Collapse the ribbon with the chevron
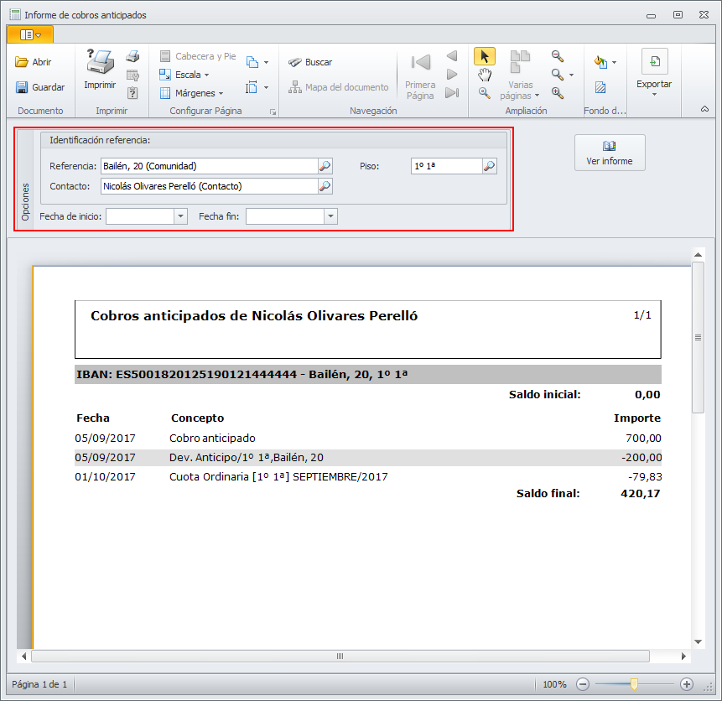The image size is (722, 701). pyautogui.click(x=704, y=109)
